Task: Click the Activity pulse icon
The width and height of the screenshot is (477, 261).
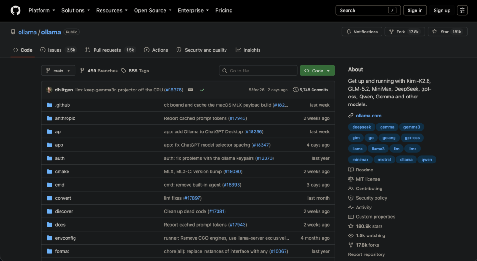Action: click(x=351, y=207)
